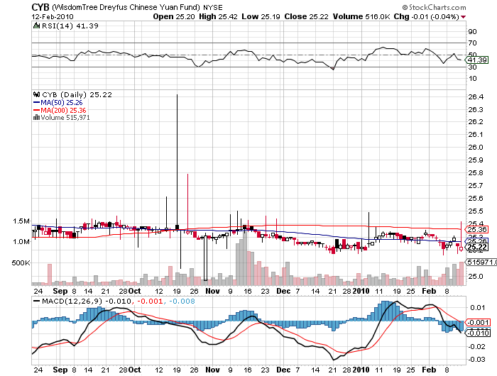Click the blue MA(50) line marker in legend
The width and height of the screenshot is (497, 376).
point(36,103)
